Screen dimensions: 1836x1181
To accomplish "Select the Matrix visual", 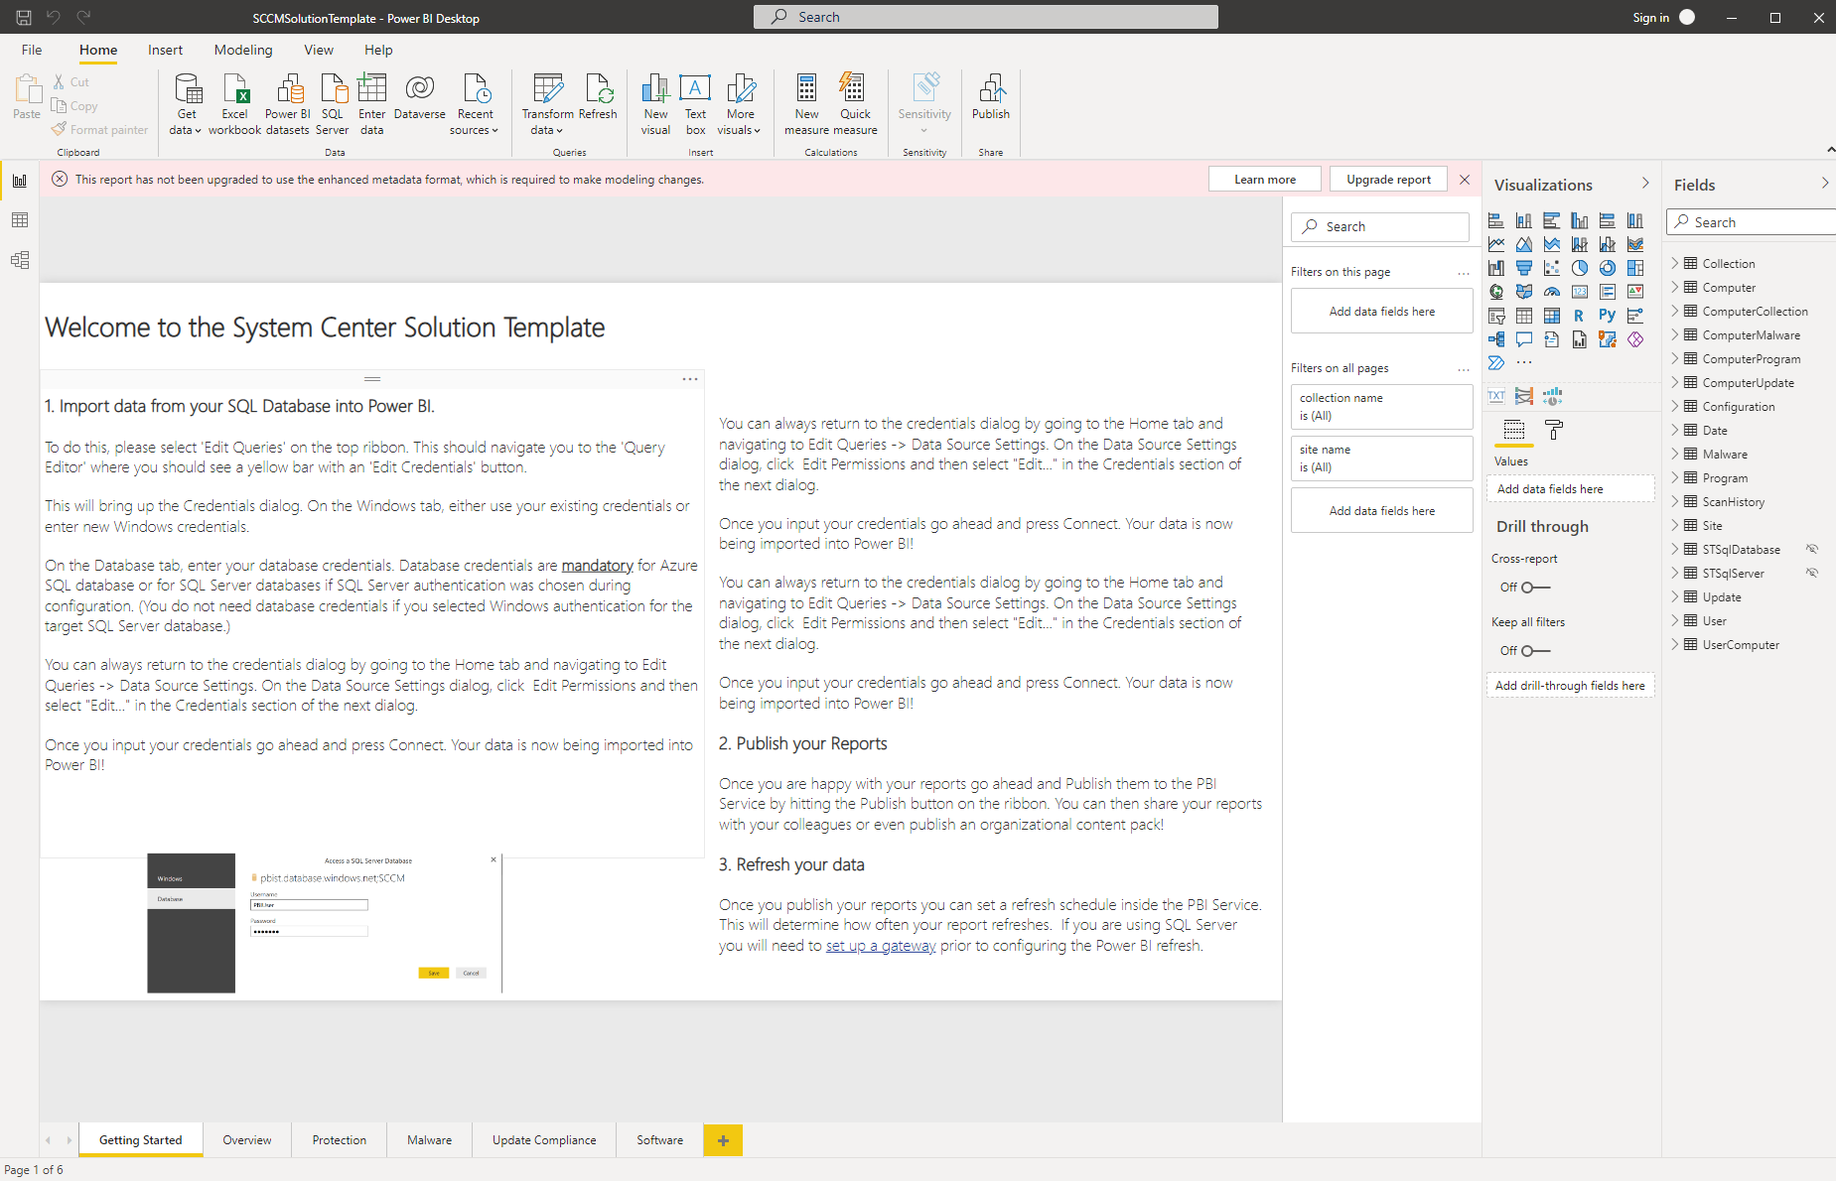I will point(1552,316).
